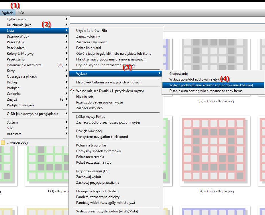Click 'Zapisz kolumny' entry
The width and height of the screenshot is (265, 215).
(x=116, y=36)
